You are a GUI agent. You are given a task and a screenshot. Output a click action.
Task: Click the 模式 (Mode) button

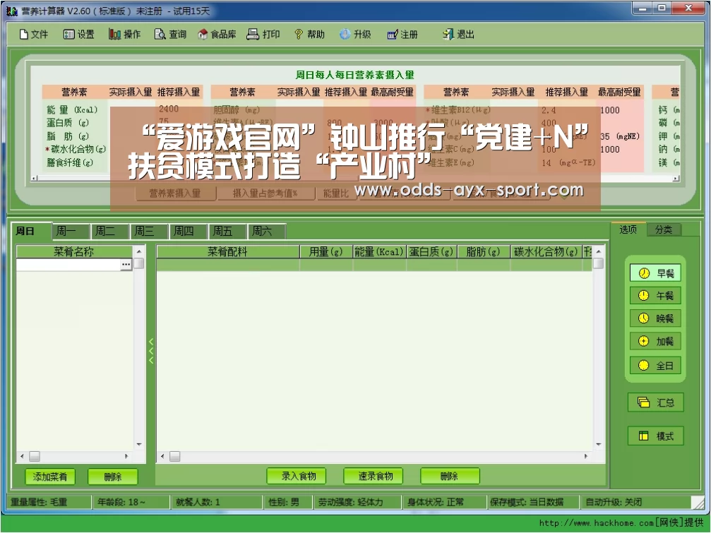tap(656, 436)
